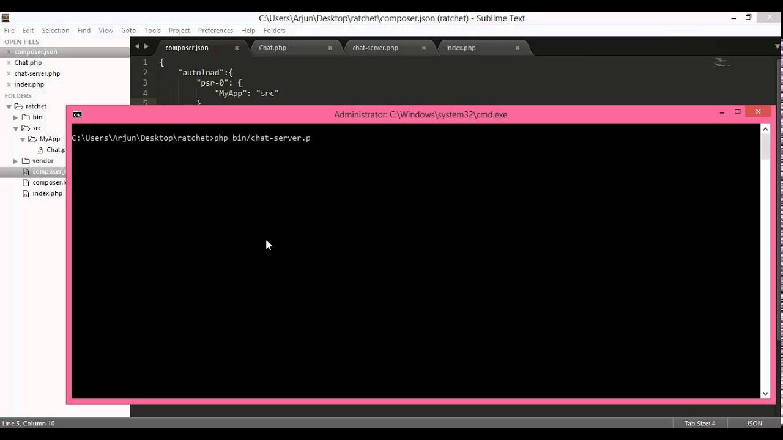This screenshot has width=783, height=440.
Task: Open the Selection menu
Action: (56, 31)
